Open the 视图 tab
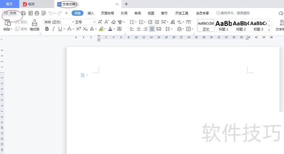Screen dimensions: 284x154 pos(151,13)
